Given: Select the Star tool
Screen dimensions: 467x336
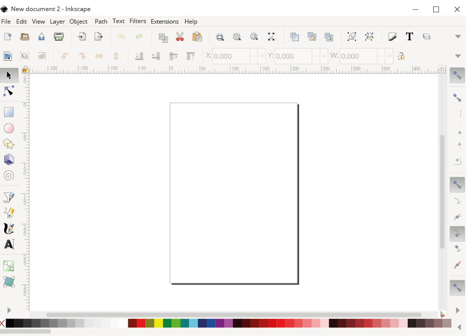Looking at the screenshot, I should coord(9,144).
